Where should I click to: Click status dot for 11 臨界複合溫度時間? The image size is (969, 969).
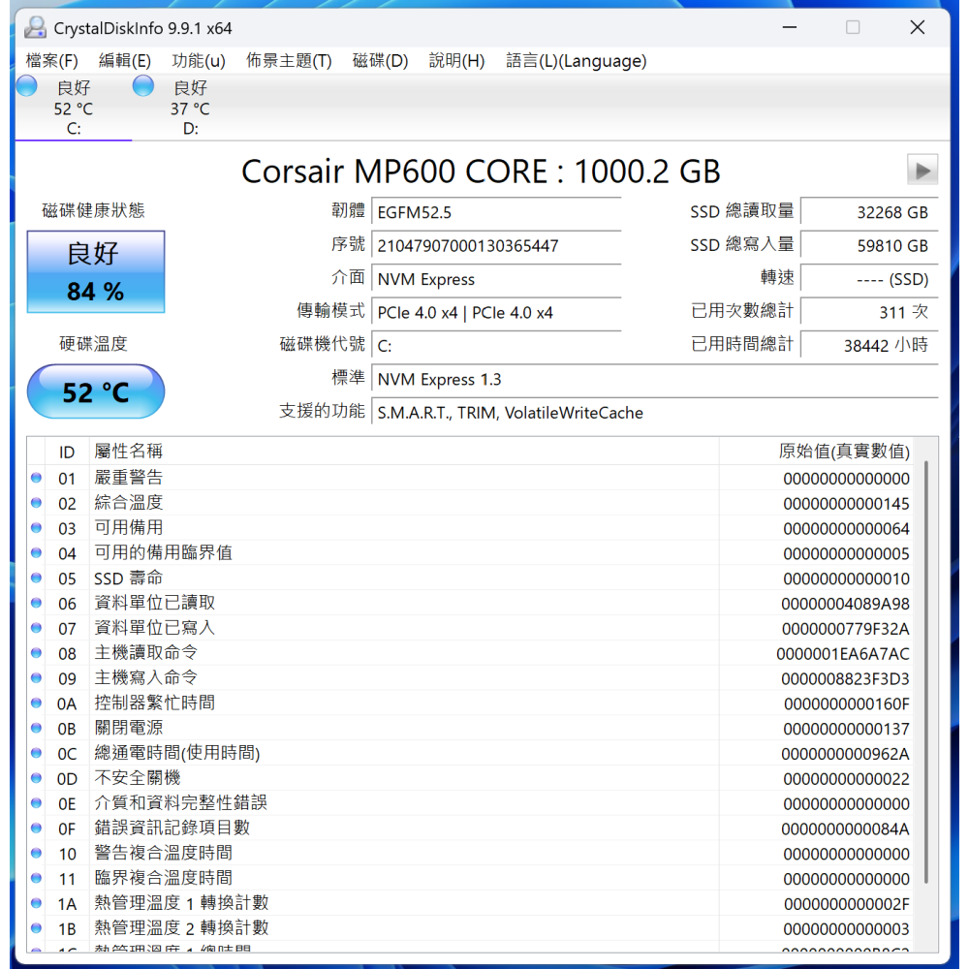coord(37,878)
